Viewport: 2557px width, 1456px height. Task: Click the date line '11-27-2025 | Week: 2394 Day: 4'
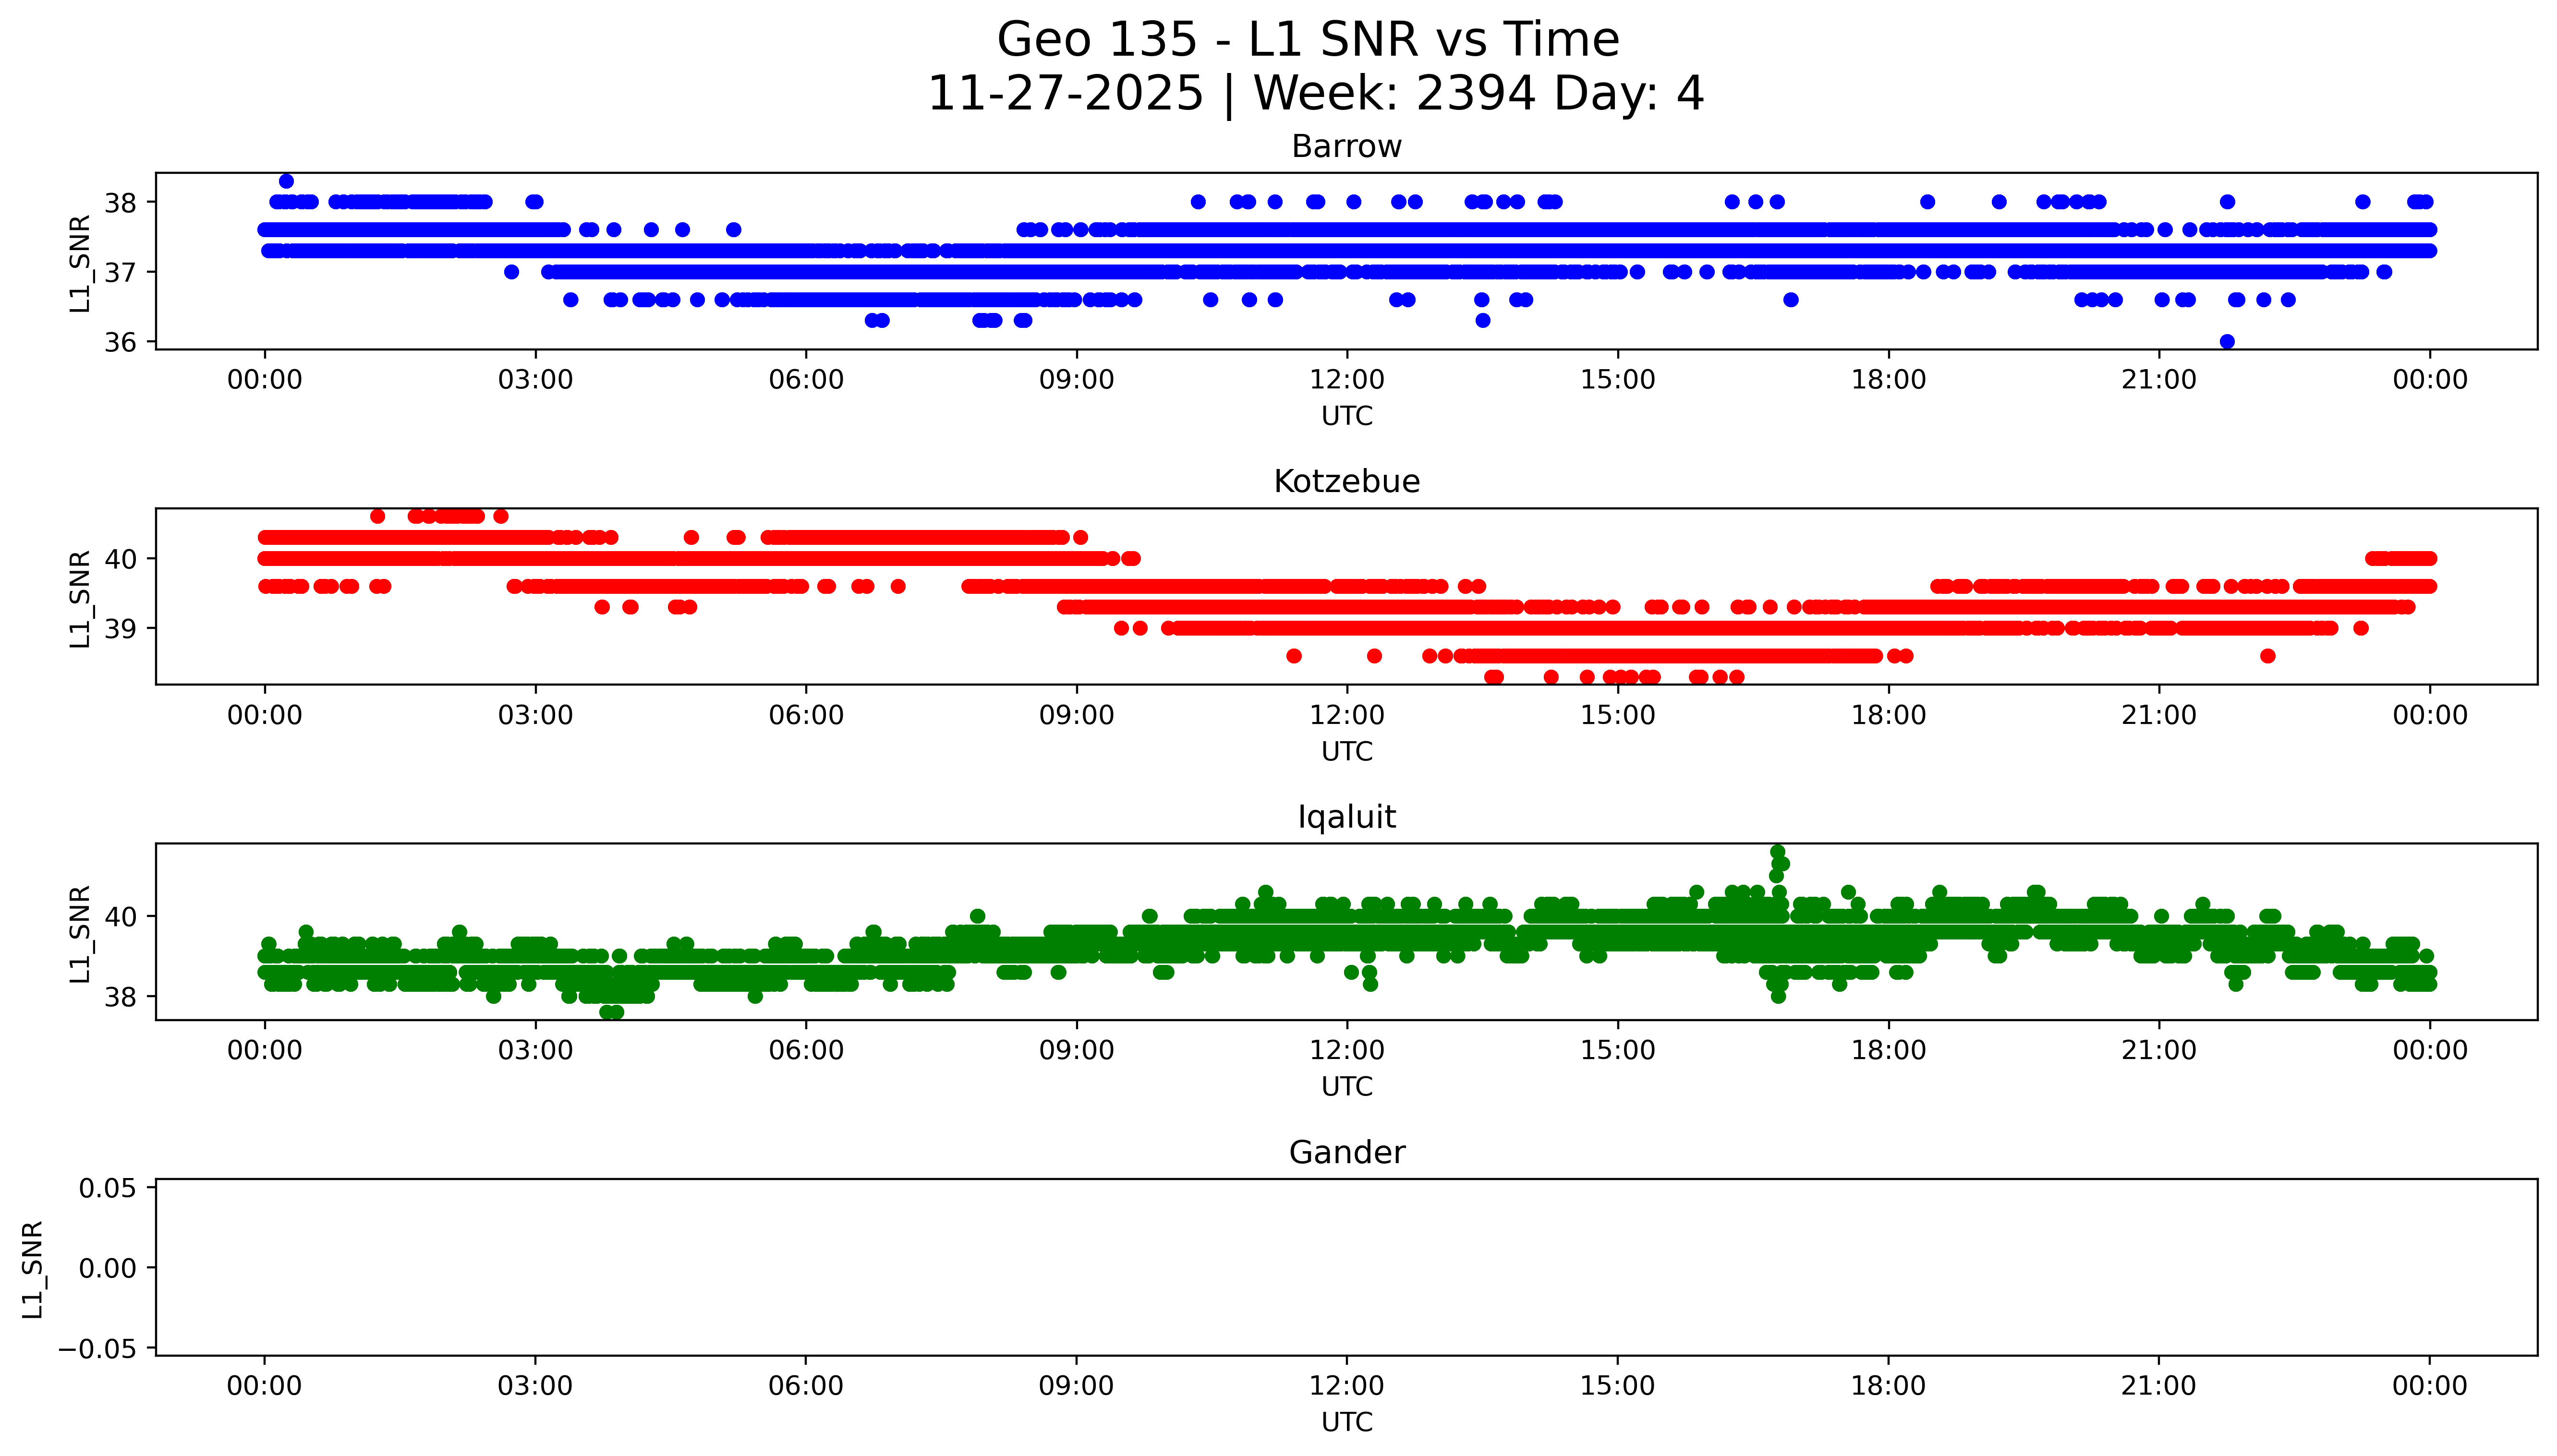click(x=1315, y=93)
